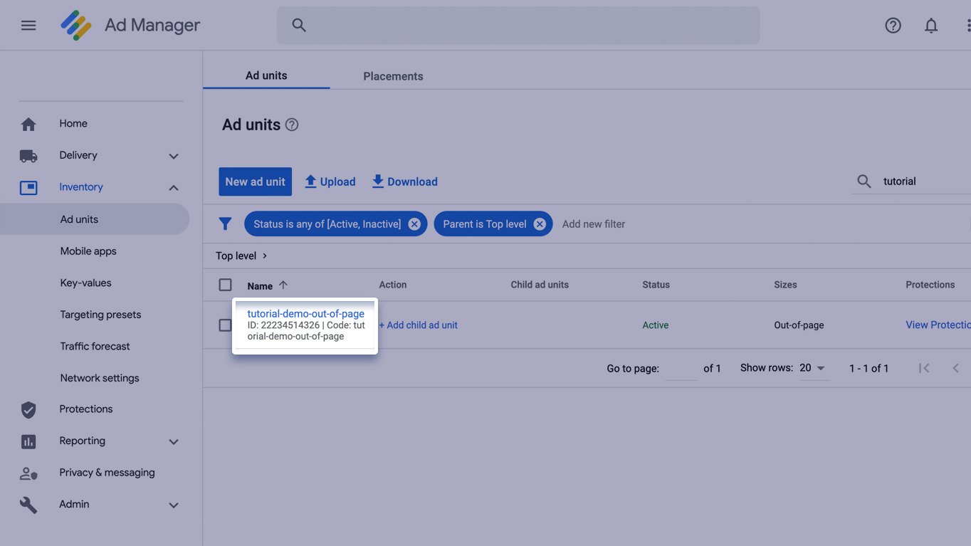Click the Privacy & messaging person icon
The image size is (971, 546).
click(x=28, y=473)
